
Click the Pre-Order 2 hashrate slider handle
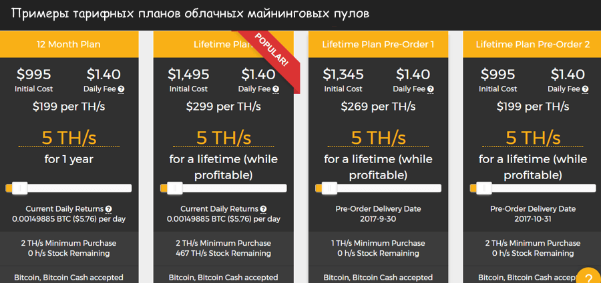pos(483,188)
